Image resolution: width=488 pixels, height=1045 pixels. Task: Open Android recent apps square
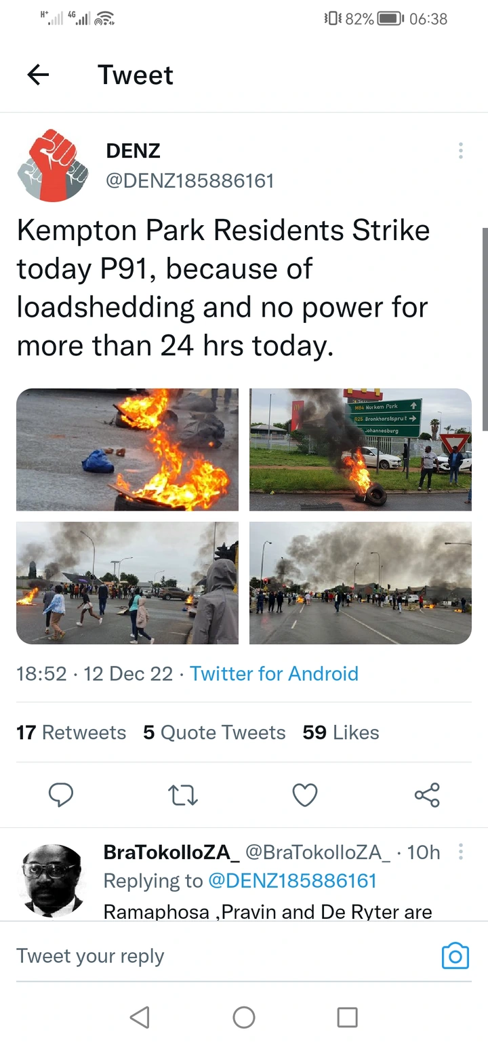pos(348,1017)
